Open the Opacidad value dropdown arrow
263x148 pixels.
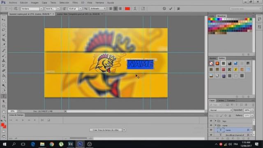tap(252, 110)
